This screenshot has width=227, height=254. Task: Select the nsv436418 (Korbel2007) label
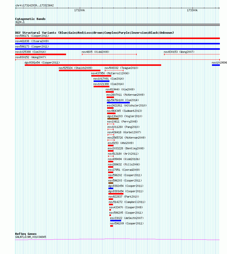[x=124, y=132]
